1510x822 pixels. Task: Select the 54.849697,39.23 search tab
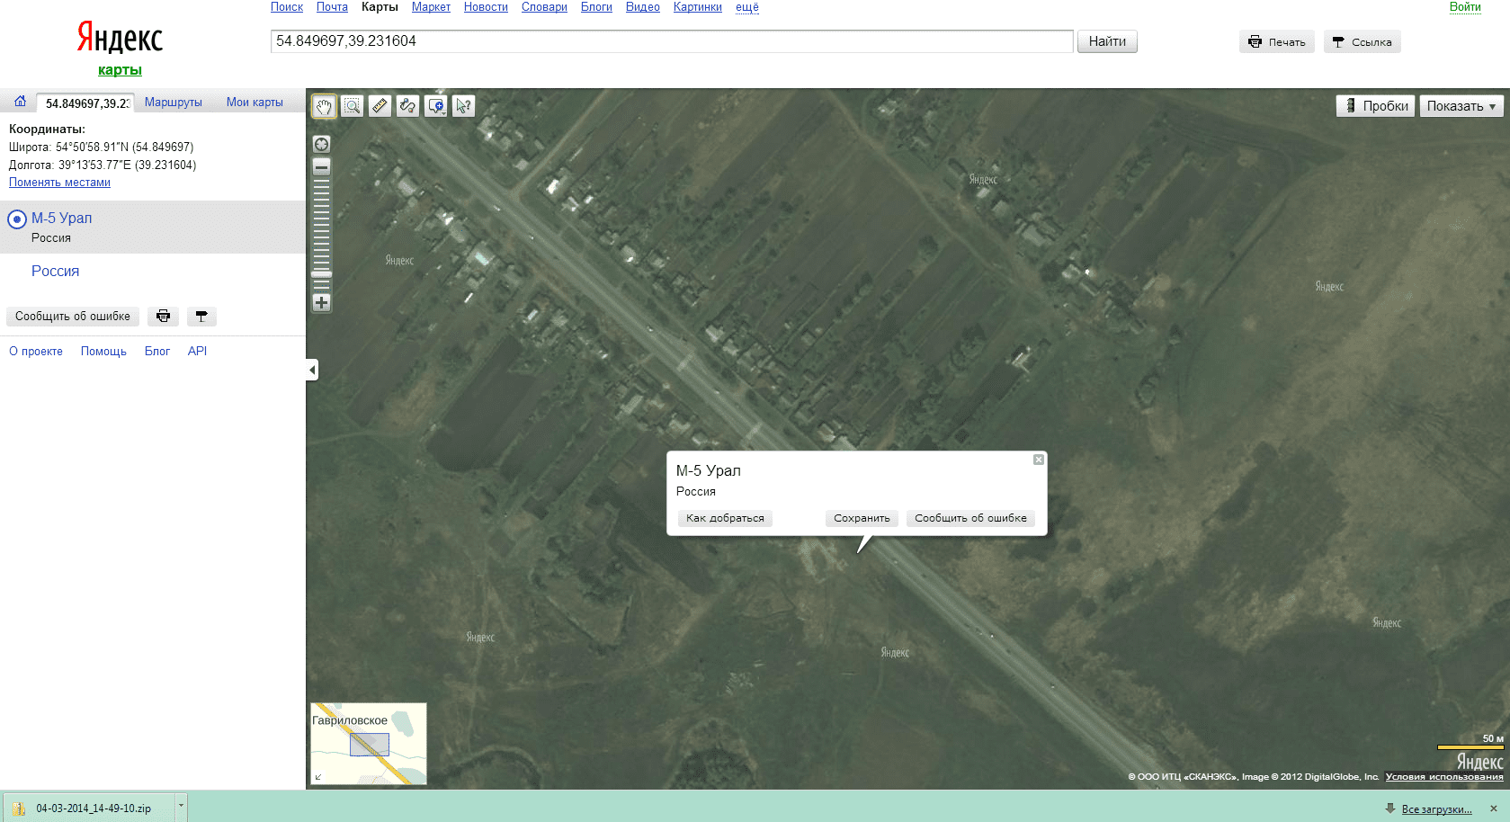[x=87, y=103]
